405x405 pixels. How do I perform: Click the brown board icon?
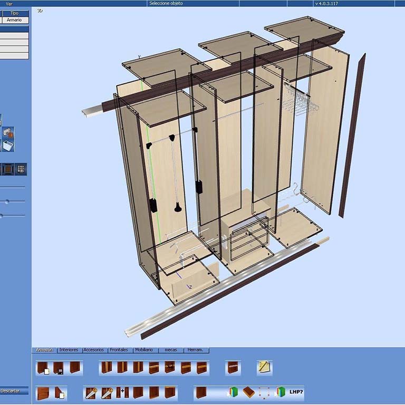click(x=249, y=392)
